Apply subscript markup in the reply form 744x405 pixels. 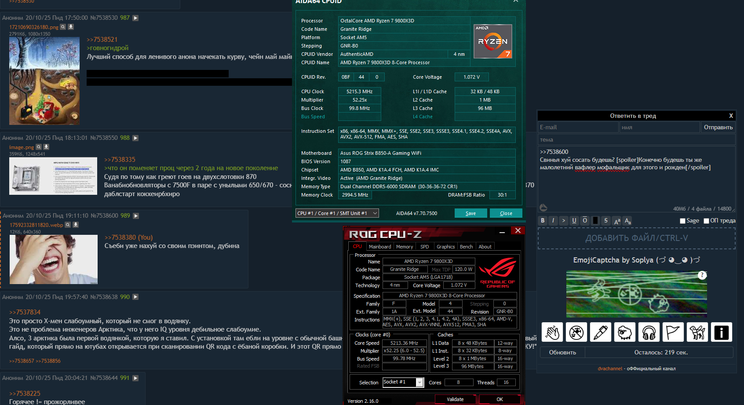(x=627, y=221)
